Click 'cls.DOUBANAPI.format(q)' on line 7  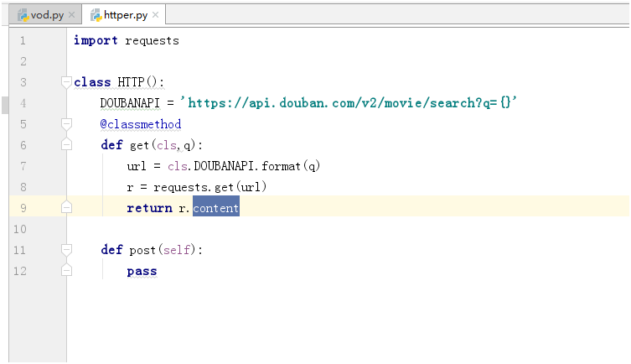(x=244, y=166)
